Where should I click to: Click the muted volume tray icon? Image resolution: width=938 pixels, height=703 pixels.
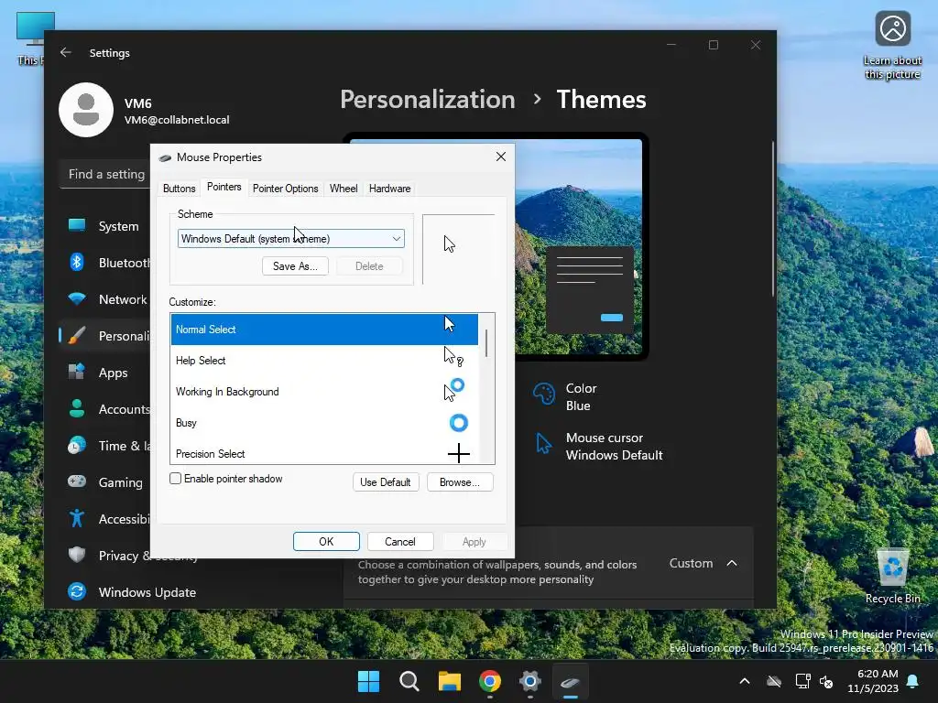826,681
